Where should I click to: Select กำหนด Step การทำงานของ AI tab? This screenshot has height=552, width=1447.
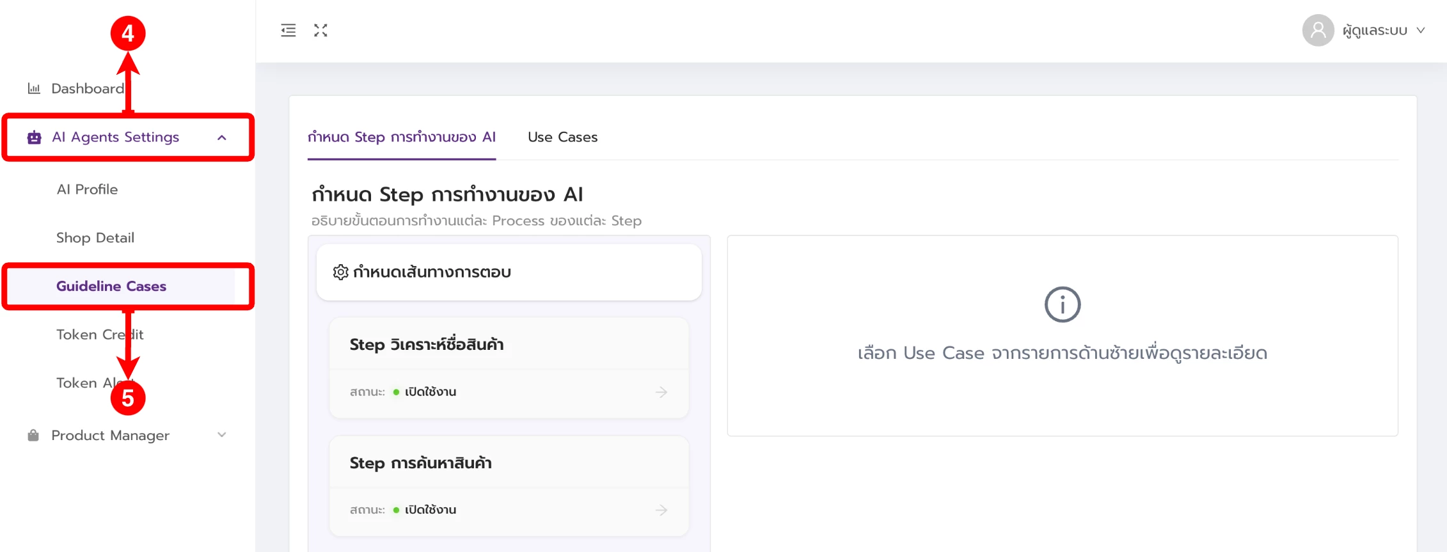[x=402, y=137]
